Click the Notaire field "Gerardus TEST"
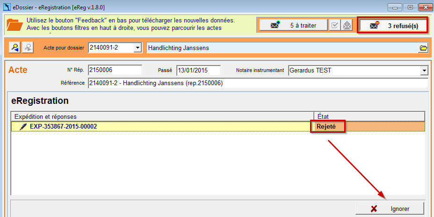This screenshot has height=217, width=434. click(x=354, y=71)
